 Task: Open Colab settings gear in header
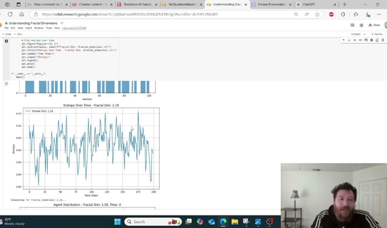click(361, 25)
